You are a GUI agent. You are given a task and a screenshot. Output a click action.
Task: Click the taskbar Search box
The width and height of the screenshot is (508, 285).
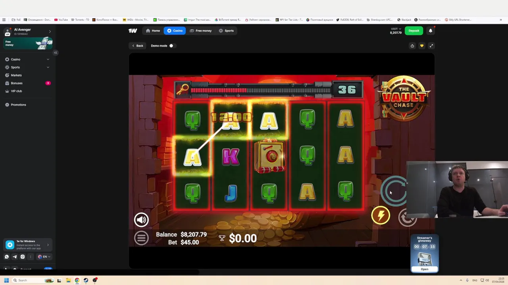pyautogui.click(x=33, y=280)
